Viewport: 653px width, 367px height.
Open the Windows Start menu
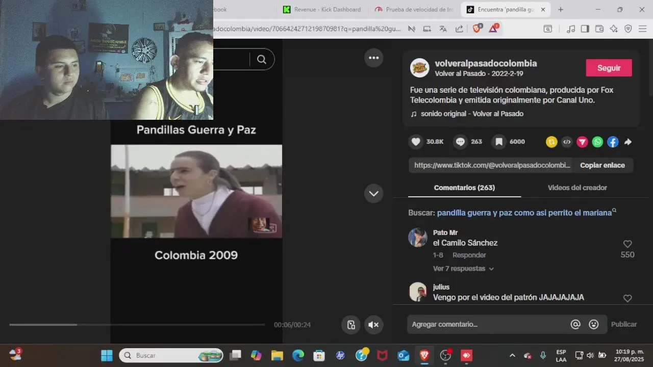[107, 355]
